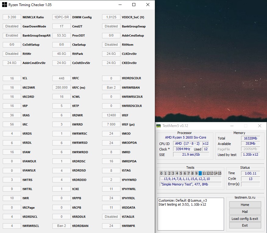Viewport: 267px width, 233px height.
Task: Click the tRFC (ns) 280,000 field
Action: point(62,87)
